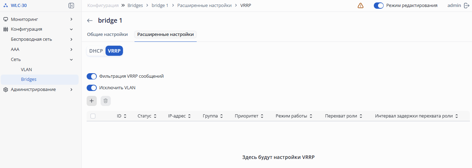Go back using the left arrow icon
The image size is (472, 168).
(90, 21)
